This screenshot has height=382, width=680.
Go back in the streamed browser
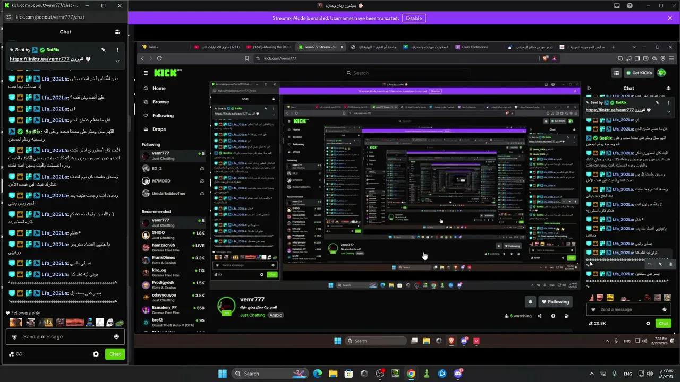tap(142, 58)
